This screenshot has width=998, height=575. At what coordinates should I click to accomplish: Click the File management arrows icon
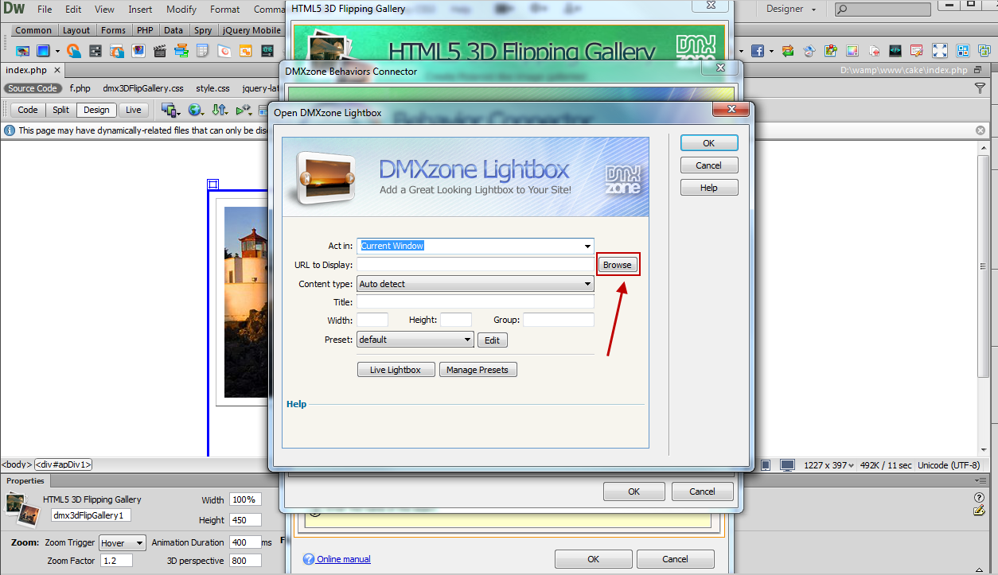pyautogui.click(x=220, y=110)
